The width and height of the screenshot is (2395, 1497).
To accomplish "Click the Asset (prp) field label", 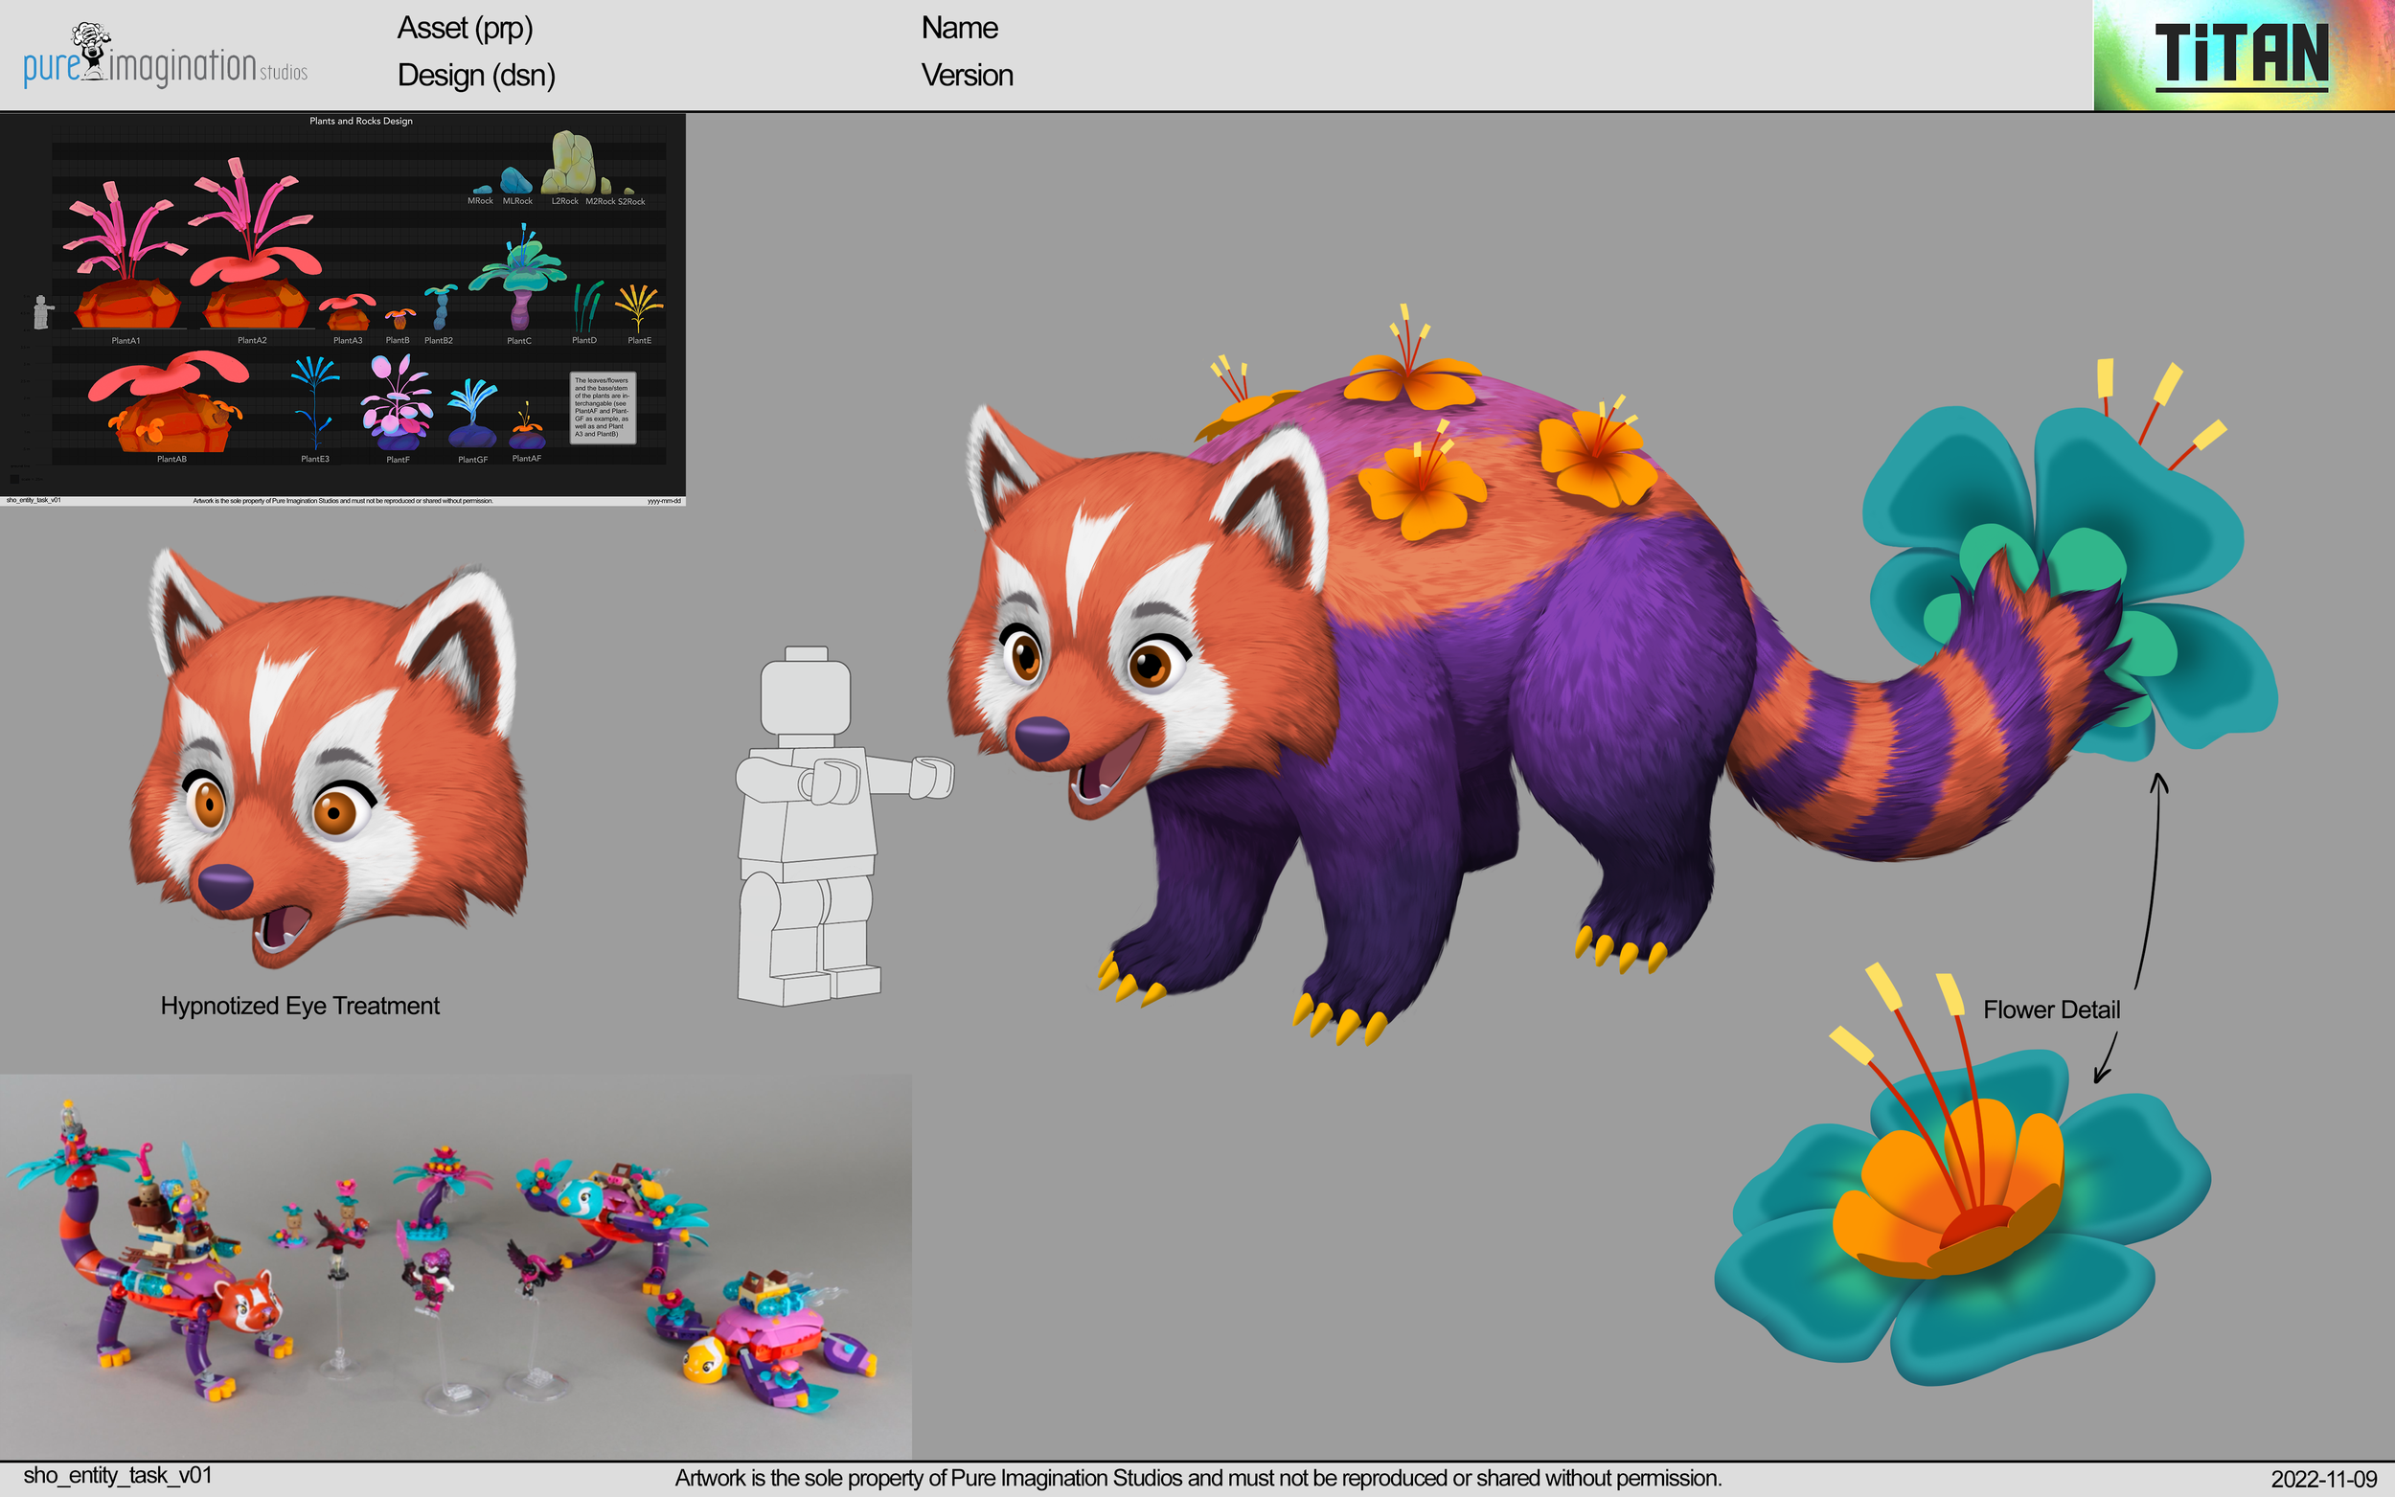I will click(466, 30).
